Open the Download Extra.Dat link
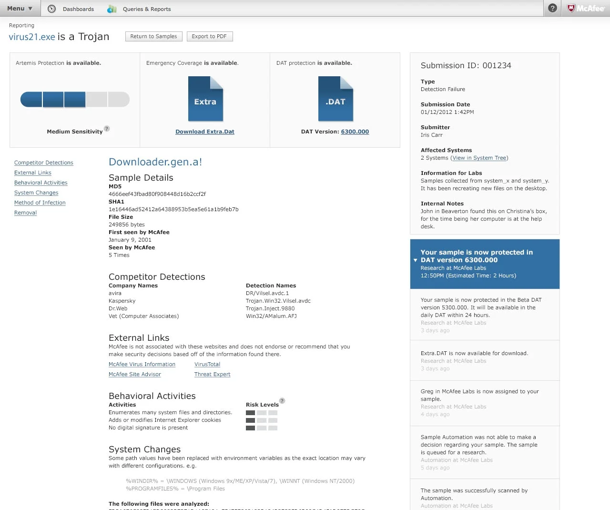 (205, 132)
